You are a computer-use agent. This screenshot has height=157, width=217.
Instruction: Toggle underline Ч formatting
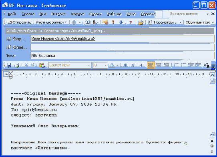141,65
